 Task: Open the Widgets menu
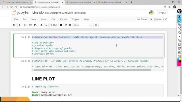pos(75,20)
